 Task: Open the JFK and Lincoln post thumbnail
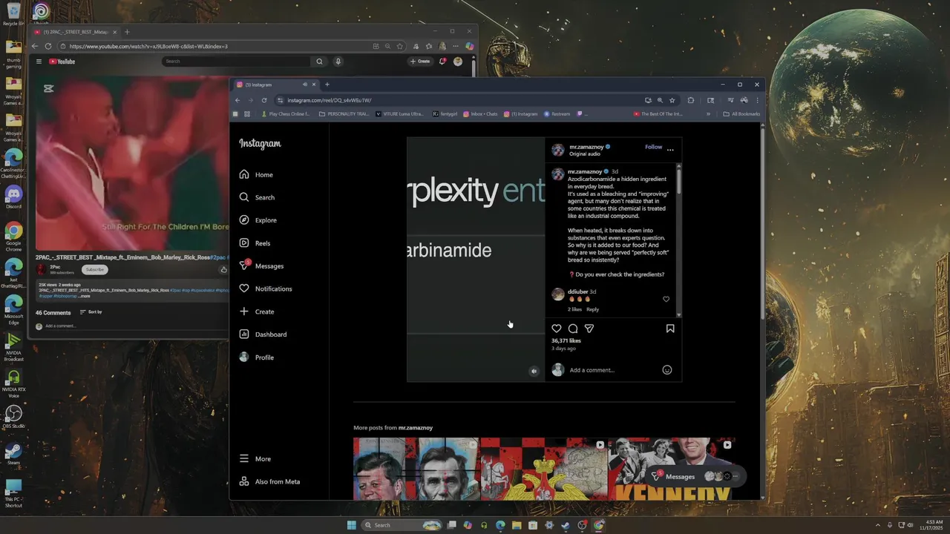click(x=416, y=469)
